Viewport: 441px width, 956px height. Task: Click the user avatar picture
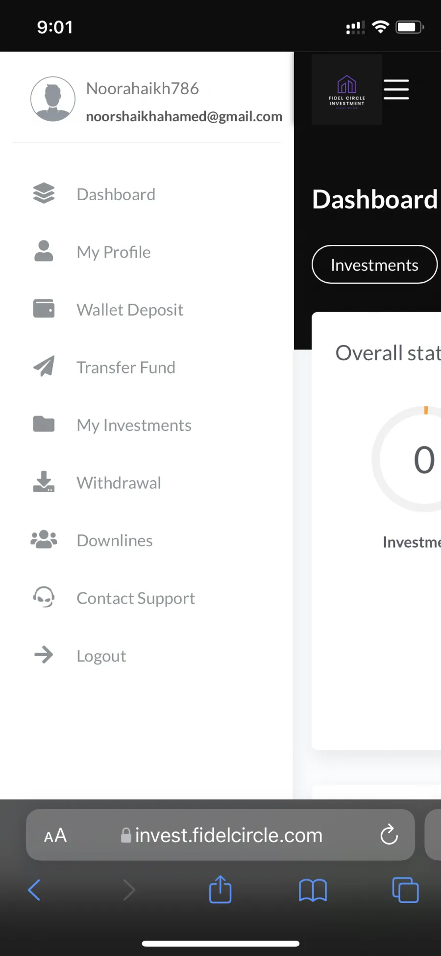pyautogui.click(x=53, y=99)
